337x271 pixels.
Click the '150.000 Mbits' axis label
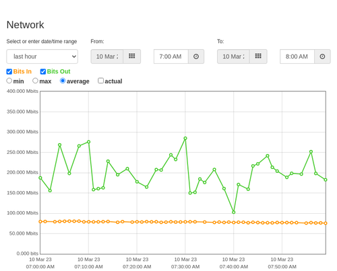pyautogui.click(x=22, y=193)
